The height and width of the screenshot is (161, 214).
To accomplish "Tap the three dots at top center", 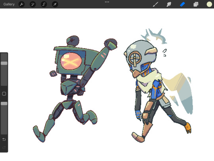I will coord(107,2).
